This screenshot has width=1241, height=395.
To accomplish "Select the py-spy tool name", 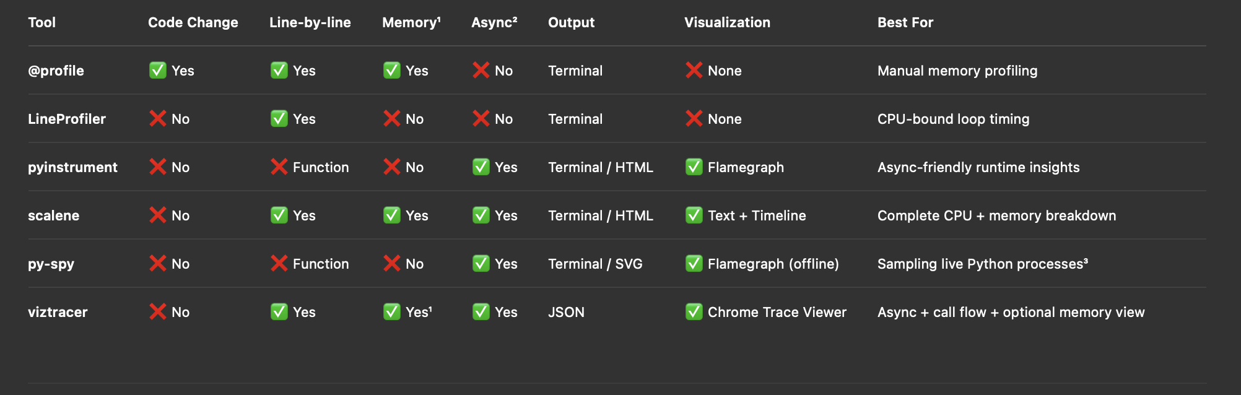I will coord(51,264).
